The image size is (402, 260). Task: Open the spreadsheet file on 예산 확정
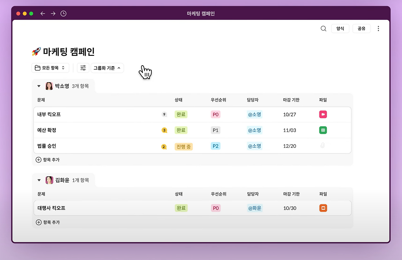coord(323,130)
